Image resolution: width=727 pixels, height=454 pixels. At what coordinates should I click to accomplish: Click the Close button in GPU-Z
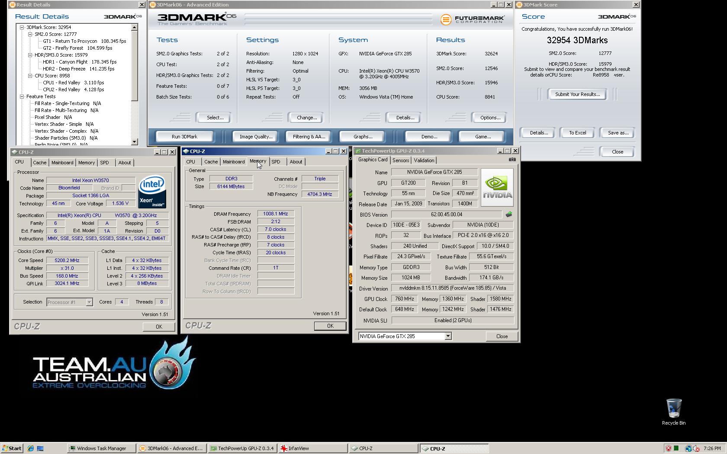click(x=502, y=336)
